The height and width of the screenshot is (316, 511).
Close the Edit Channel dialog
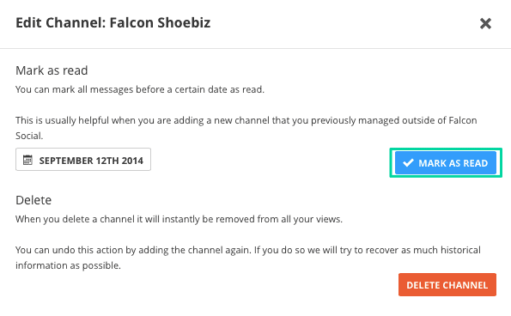485,23
